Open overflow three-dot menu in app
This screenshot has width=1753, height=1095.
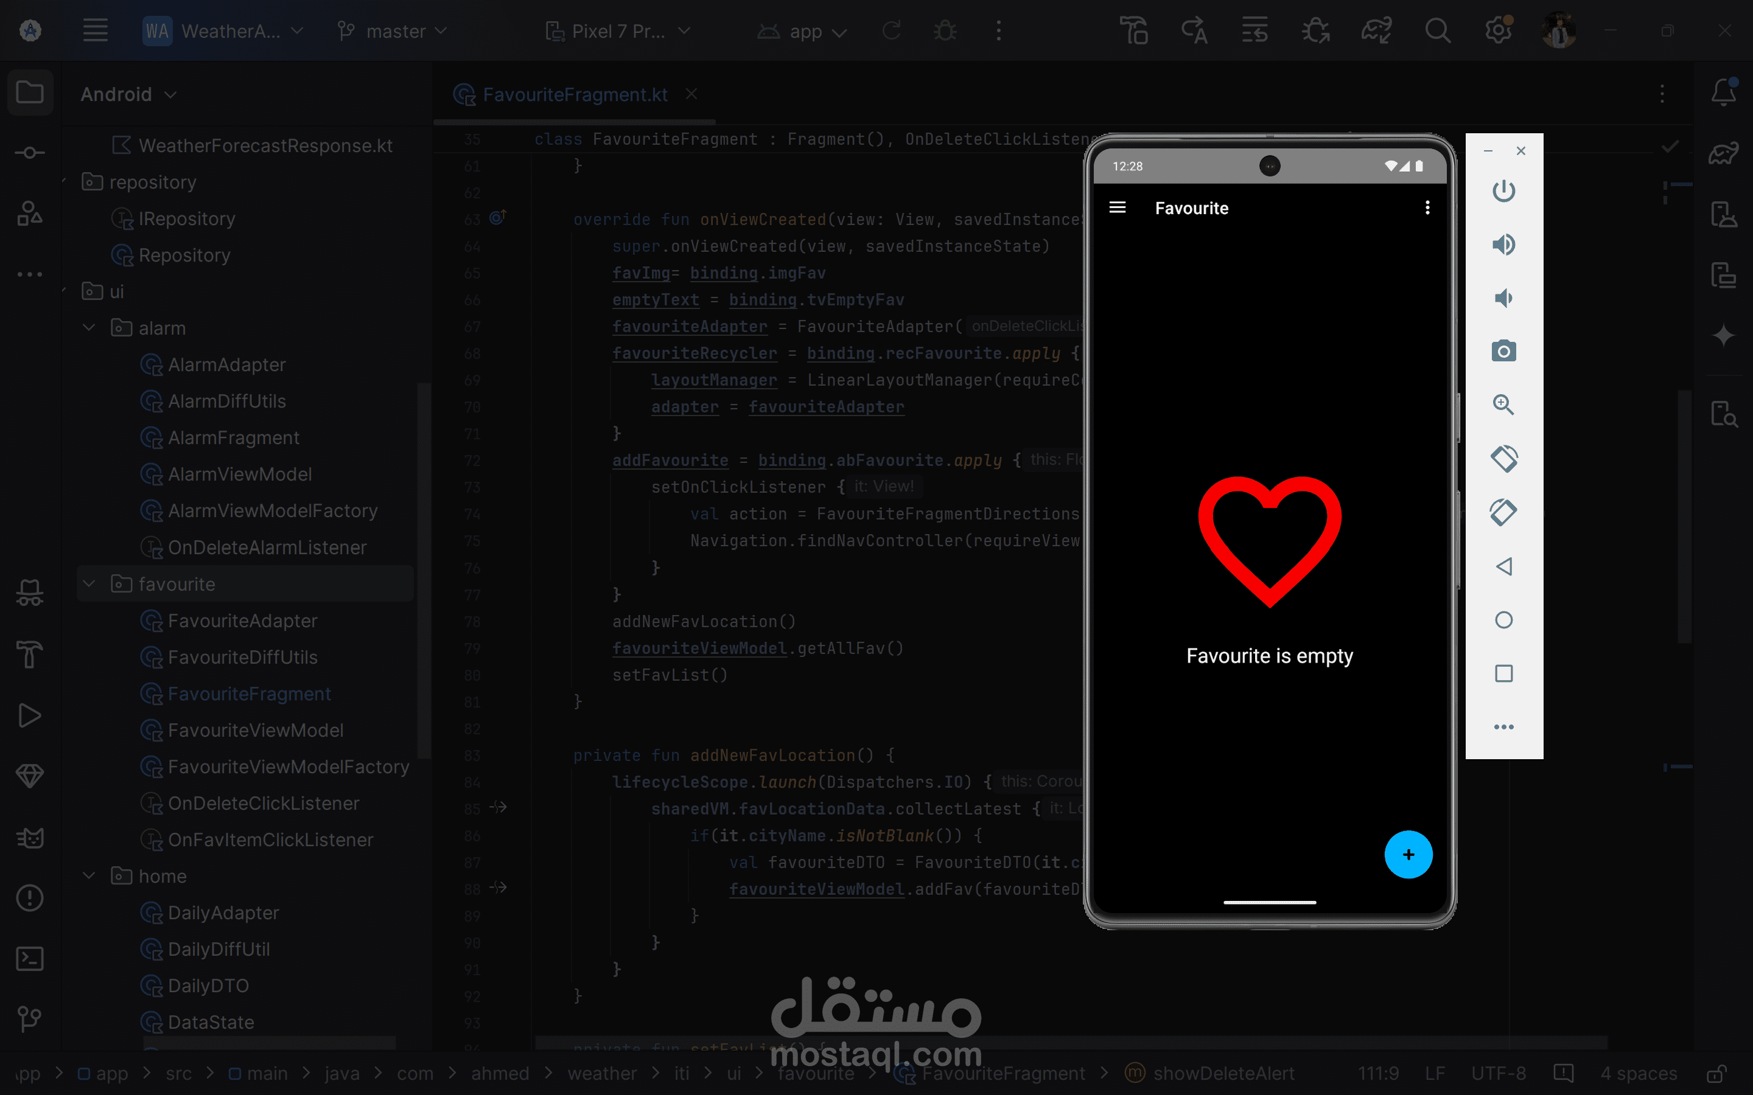tap(1427, 208)
